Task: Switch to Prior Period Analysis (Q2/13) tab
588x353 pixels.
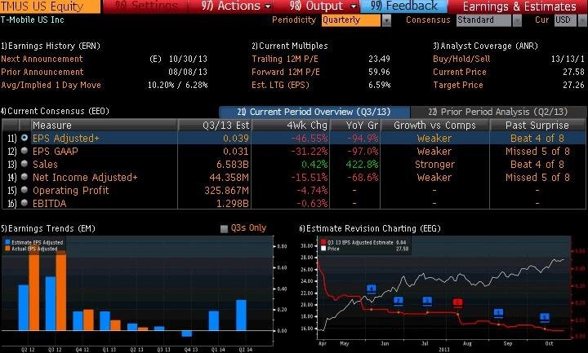Action: [498, 112]
